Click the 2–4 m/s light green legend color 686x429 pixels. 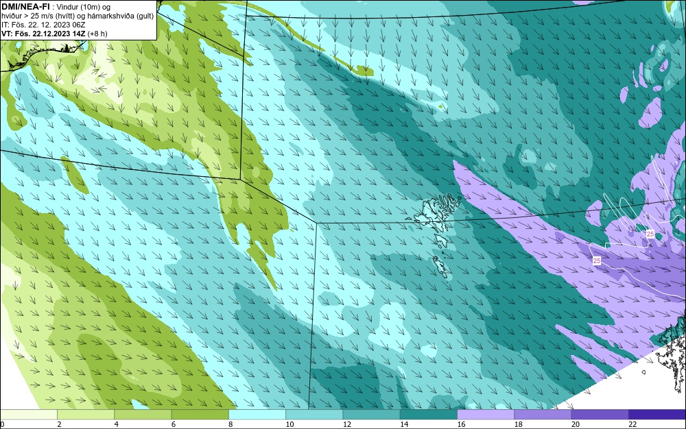coord(86,414)
